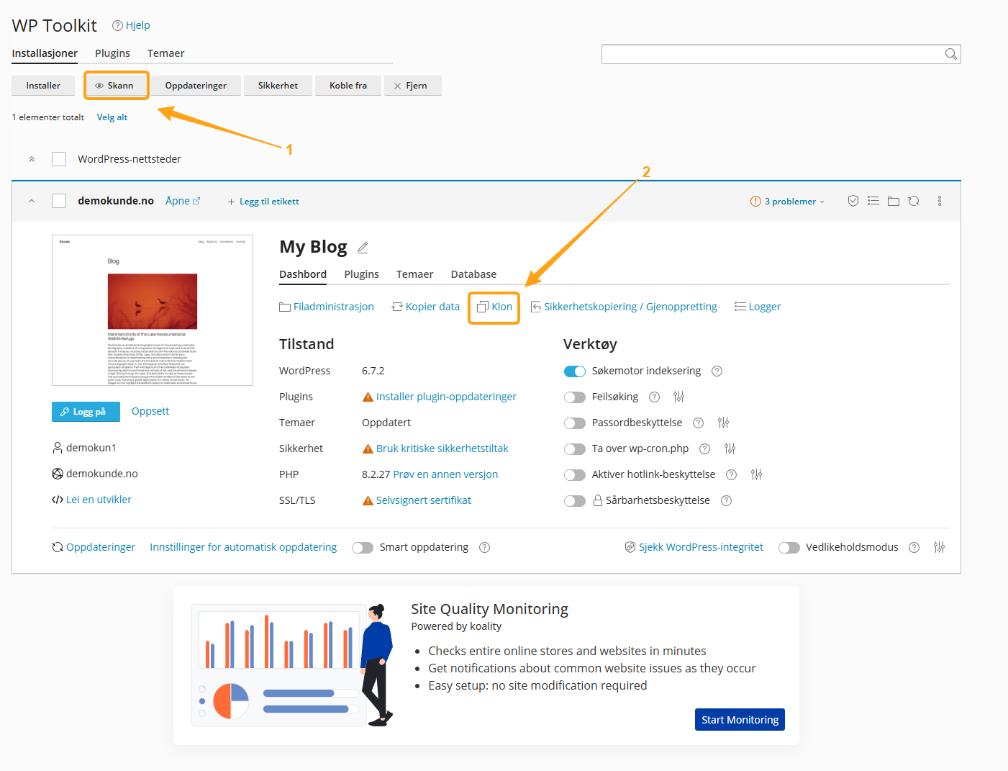Click Prøv en annen versjon link
The width and height of the screenshot is (1008, 771).
coord(445,474)
